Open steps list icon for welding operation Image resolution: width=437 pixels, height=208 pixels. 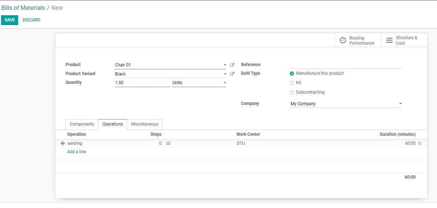[168, 143]
